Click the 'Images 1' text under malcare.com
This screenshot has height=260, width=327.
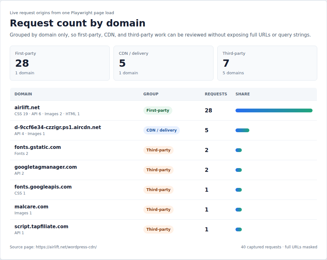23,213
